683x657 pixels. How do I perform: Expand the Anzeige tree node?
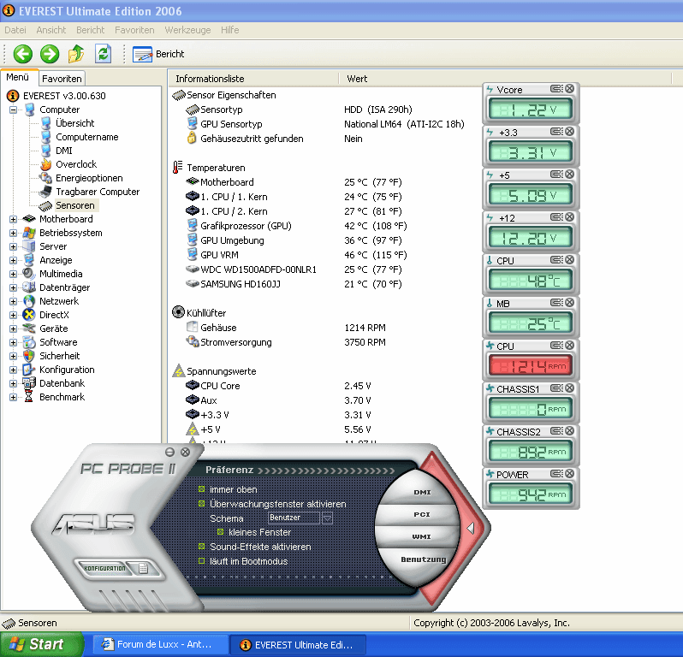pos(13,260)
